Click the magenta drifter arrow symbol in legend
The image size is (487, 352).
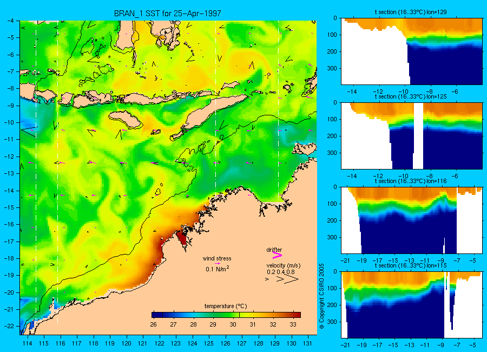click(277, 256)
